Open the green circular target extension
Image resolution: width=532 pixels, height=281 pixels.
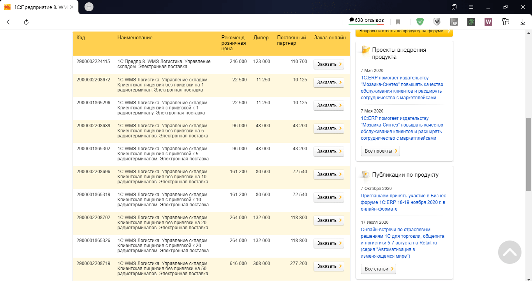[471, 22]
